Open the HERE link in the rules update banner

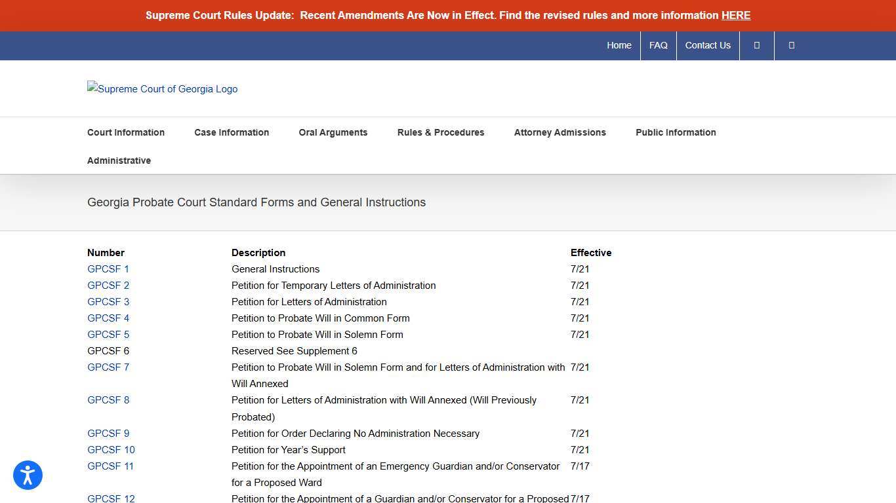(x=735, y=15)
